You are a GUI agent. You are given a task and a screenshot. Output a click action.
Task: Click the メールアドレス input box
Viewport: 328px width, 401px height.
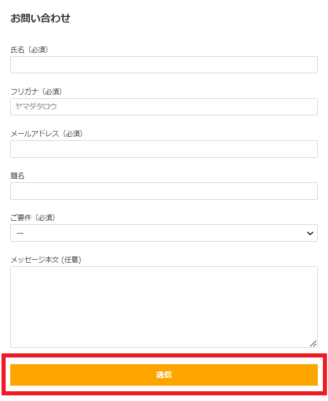coord(164,149)
